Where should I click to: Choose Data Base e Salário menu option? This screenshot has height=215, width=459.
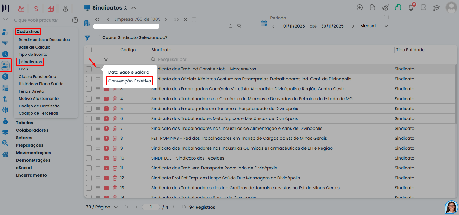coord(128,72)
